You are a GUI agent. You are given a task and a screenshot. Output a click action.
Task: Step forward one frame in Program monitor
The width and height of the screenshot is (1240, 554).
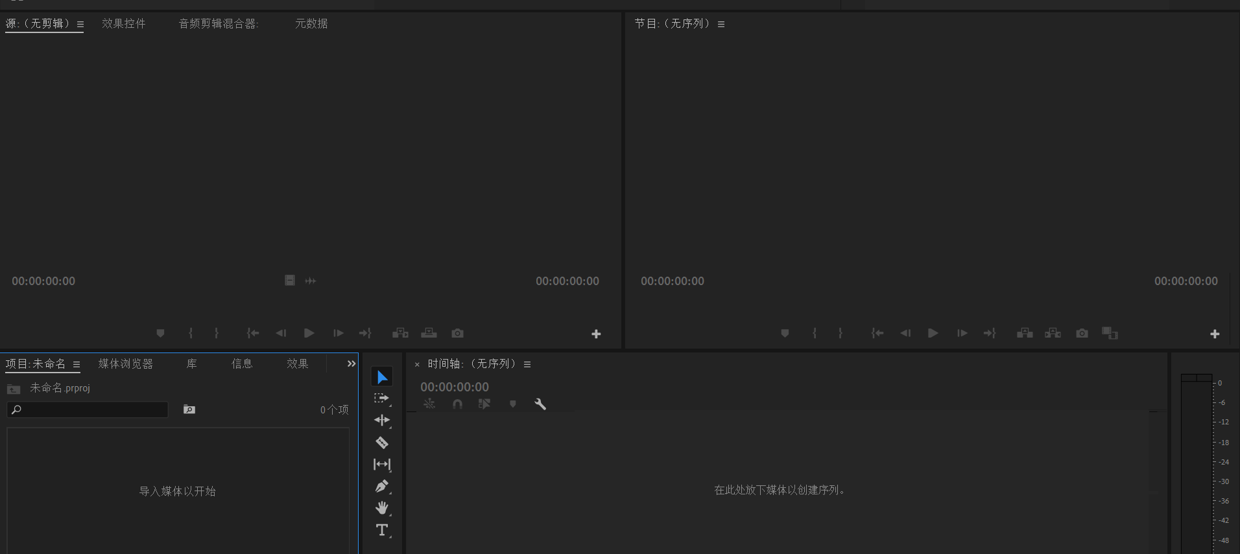point(962,333)
